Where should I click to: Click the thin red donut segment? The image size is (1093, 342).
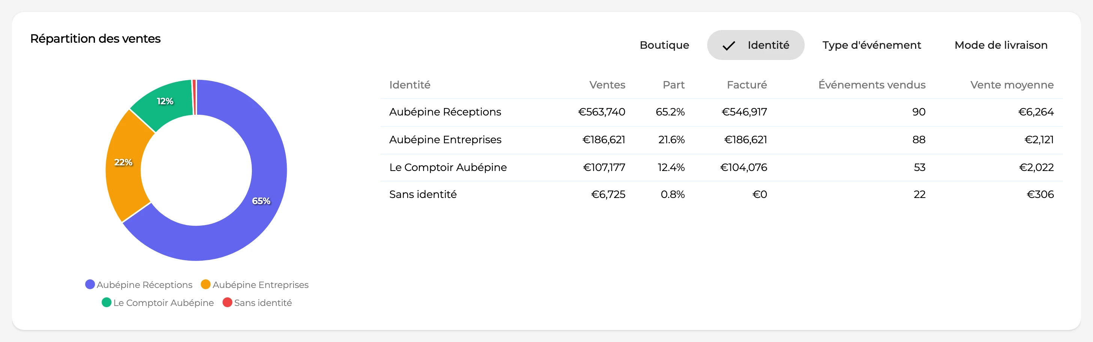(x=194, y=97)
